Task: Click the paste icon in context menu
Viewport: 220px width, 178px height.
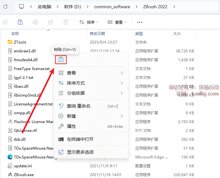Action: click(61, 60)
